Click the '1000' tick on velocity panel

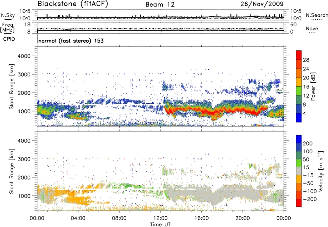pos(24,196)
